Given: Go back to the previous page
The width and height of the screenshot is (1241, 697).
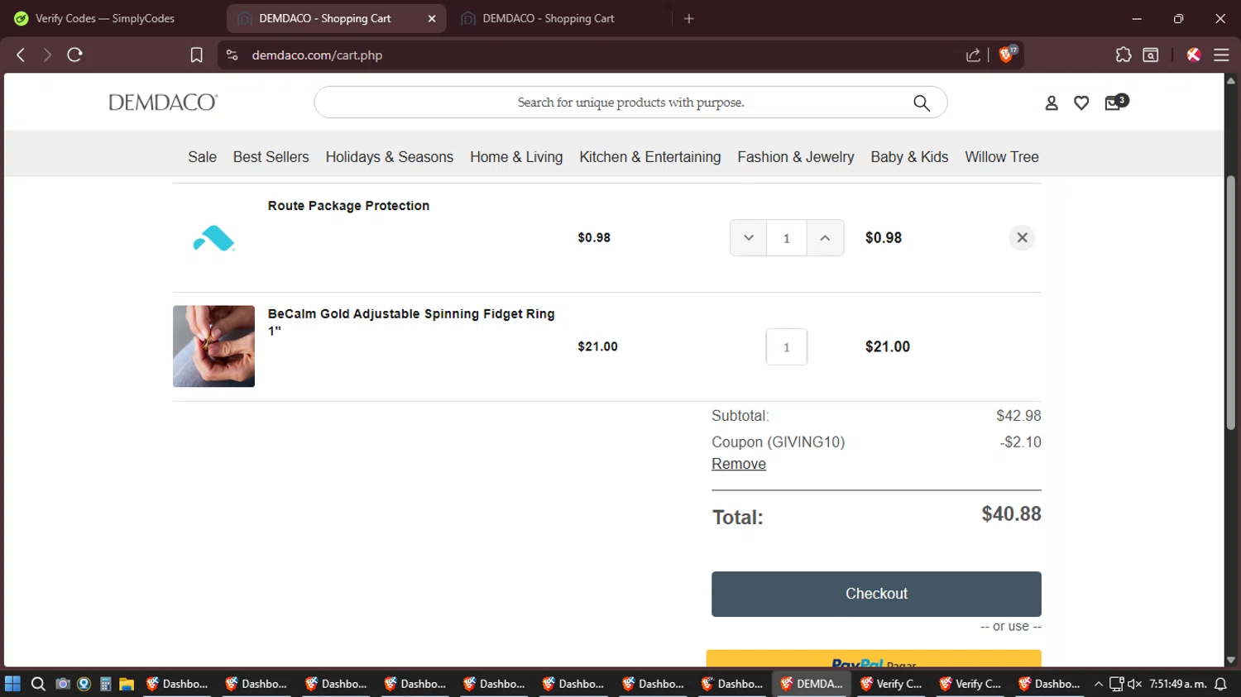Looking at the screenshot, I should tap(21, 55).
